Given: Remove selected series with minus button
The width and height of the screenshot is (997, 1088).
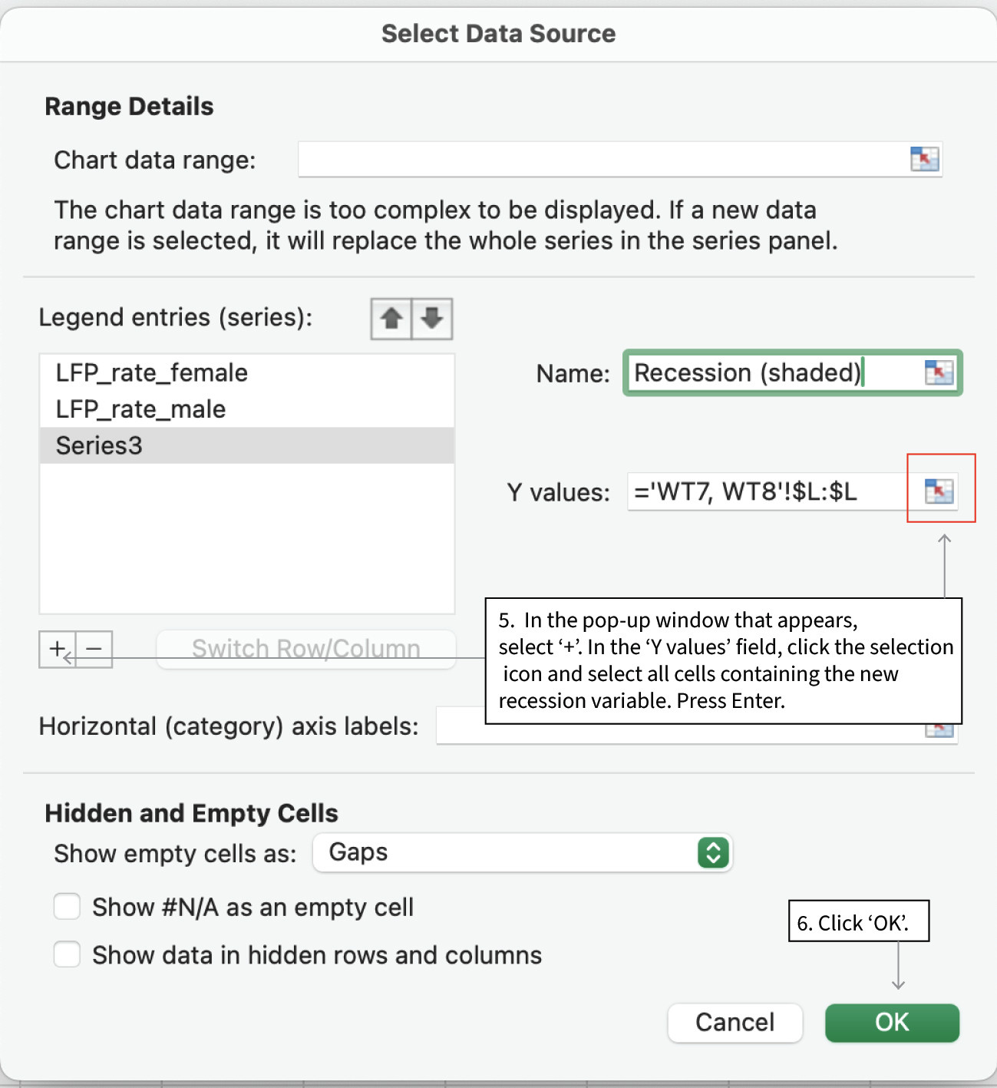Looking at the screenshot, I should 94,650.
